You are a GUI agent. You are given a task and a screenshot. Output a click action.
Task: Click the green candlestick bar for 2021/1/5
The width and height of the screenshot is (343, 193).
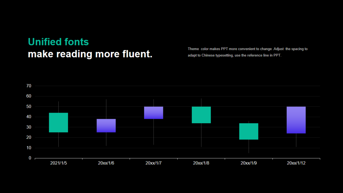pos(58,123)
